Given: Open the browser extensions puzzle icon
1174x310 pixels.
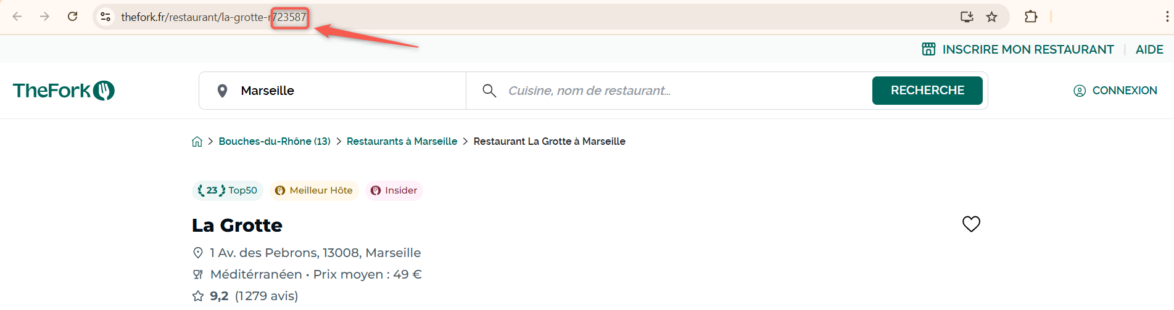Looking at the screenshot, I should [x=1031, y=17].
